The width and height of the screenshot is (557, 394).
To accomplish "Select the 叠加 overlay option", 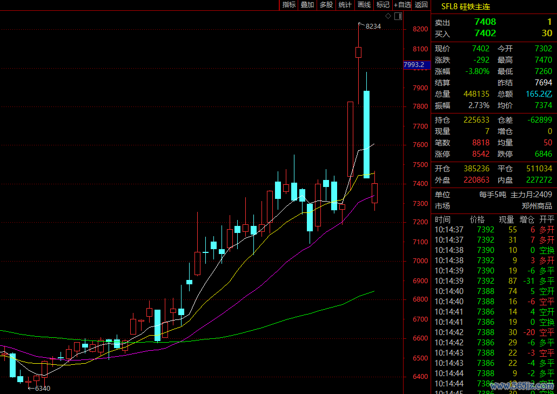I will tap(307, 5).
